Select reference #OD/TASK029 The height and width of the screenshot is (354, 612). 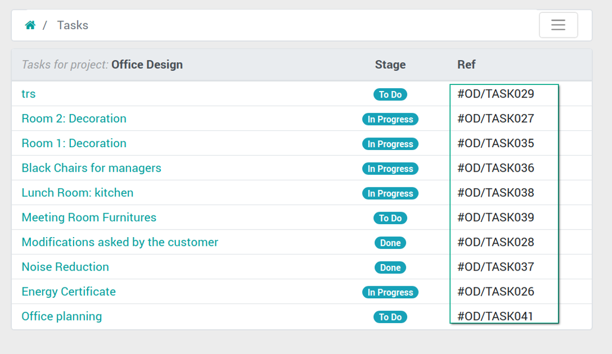(496, 94)
